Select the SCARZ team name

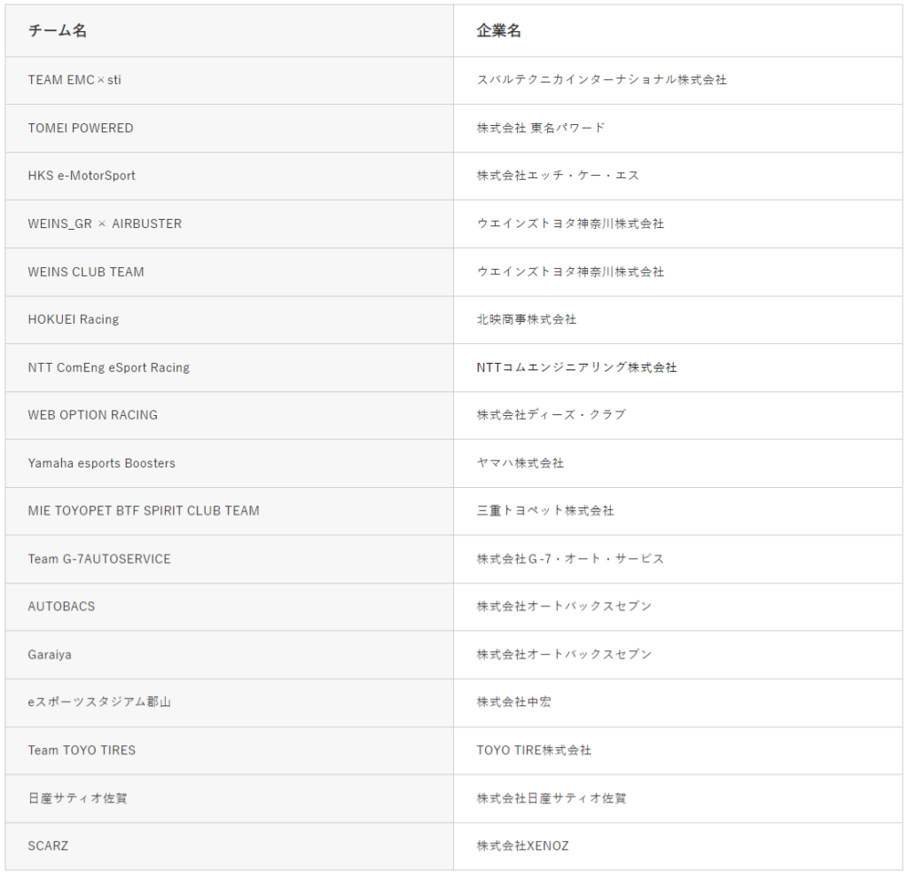(x=48, y=846)
